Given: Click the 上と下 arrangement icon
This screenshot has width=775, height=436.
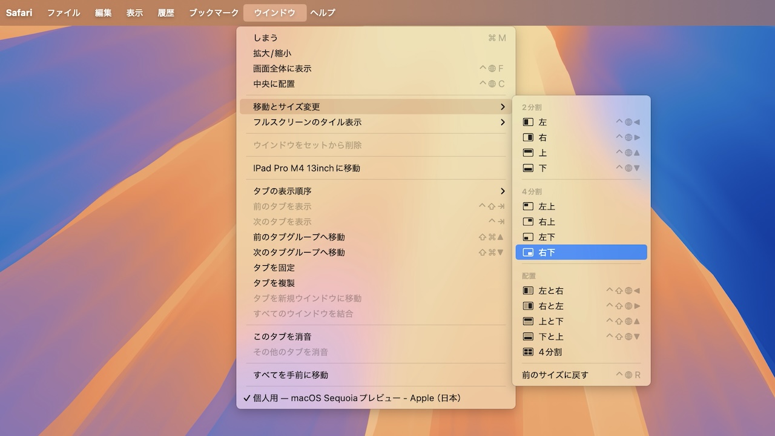Looking at the screenshot, I should tap(528, 322).
